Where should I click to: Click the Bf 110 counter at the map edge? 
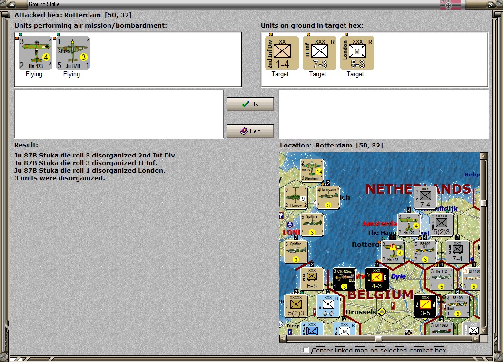click(471, 279)
